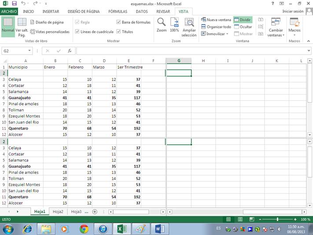Switch to the Hoja2 sheet tab
Screen dimensions: 313x235
tap(58, 212)
